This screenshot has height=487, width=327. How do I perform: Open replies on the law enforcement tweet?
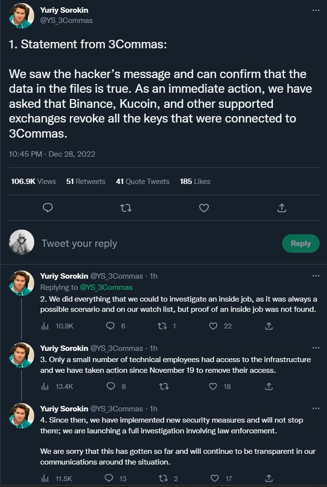click(110, 478)
